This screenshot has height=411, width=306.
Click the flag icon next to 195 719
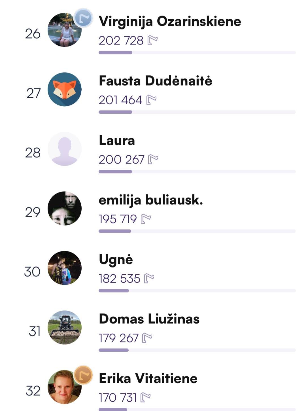tap(146, 219)
